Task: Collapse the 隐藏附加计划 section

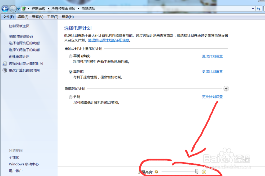Action: [226, 89]
